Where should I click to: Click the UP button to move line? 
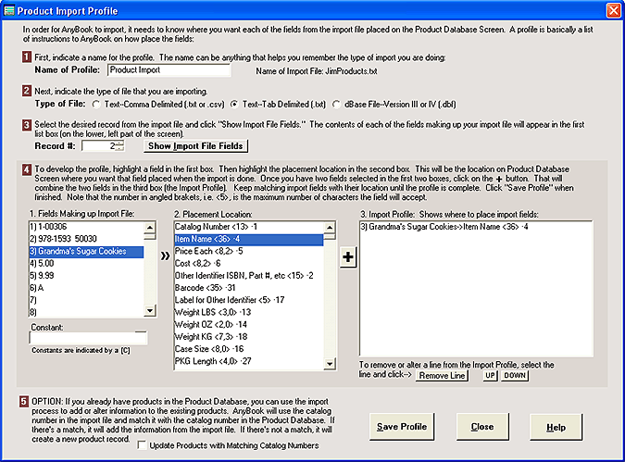click(x=491, y=376)
